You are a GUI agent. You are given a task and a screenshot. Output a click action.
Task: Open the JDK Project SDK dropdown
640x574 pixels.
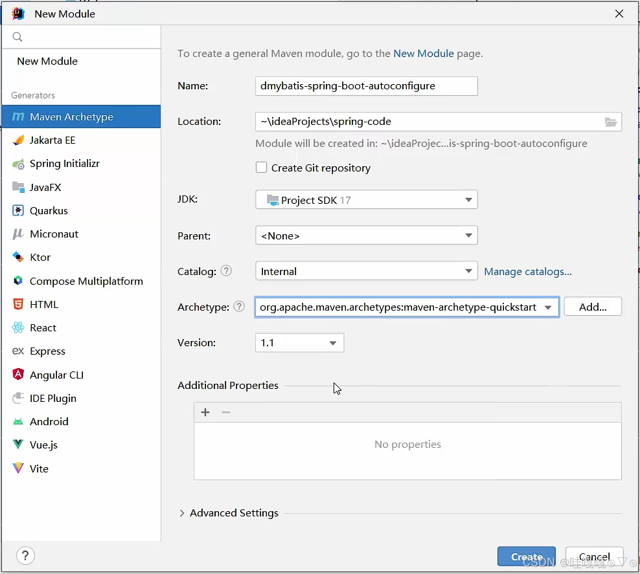(x=367, y=200)
